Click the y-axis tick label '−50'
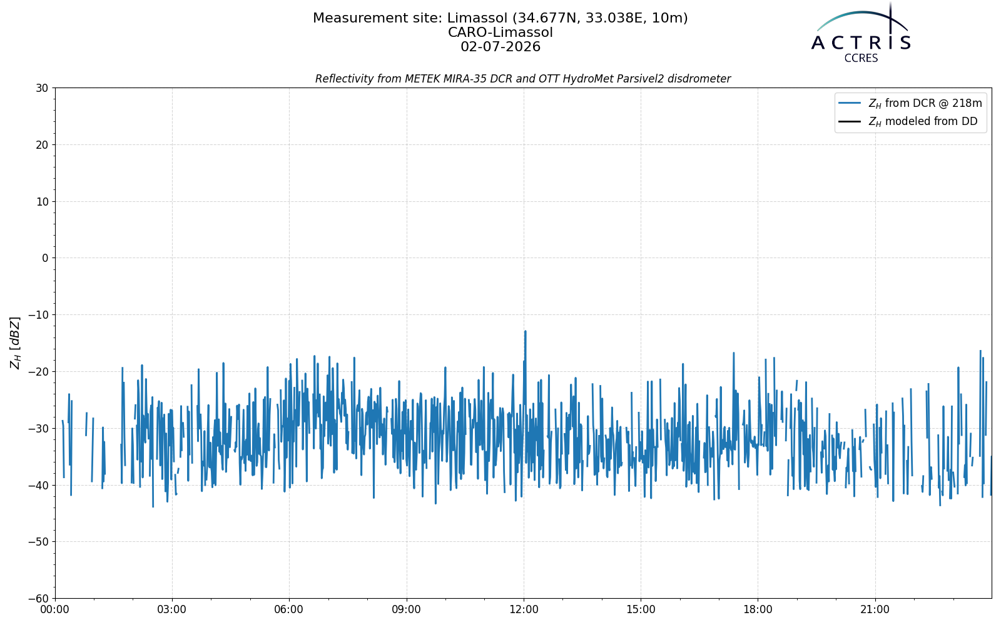Viewport: 1001px width, 625px height. point(38,542)
